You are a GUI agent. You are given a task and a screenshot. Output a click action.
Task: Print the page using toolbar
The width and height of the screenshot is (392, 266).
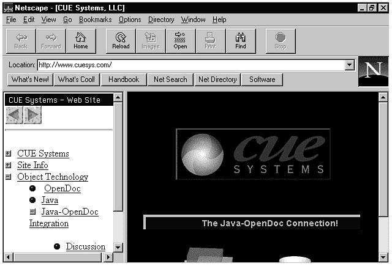point(210,40)
